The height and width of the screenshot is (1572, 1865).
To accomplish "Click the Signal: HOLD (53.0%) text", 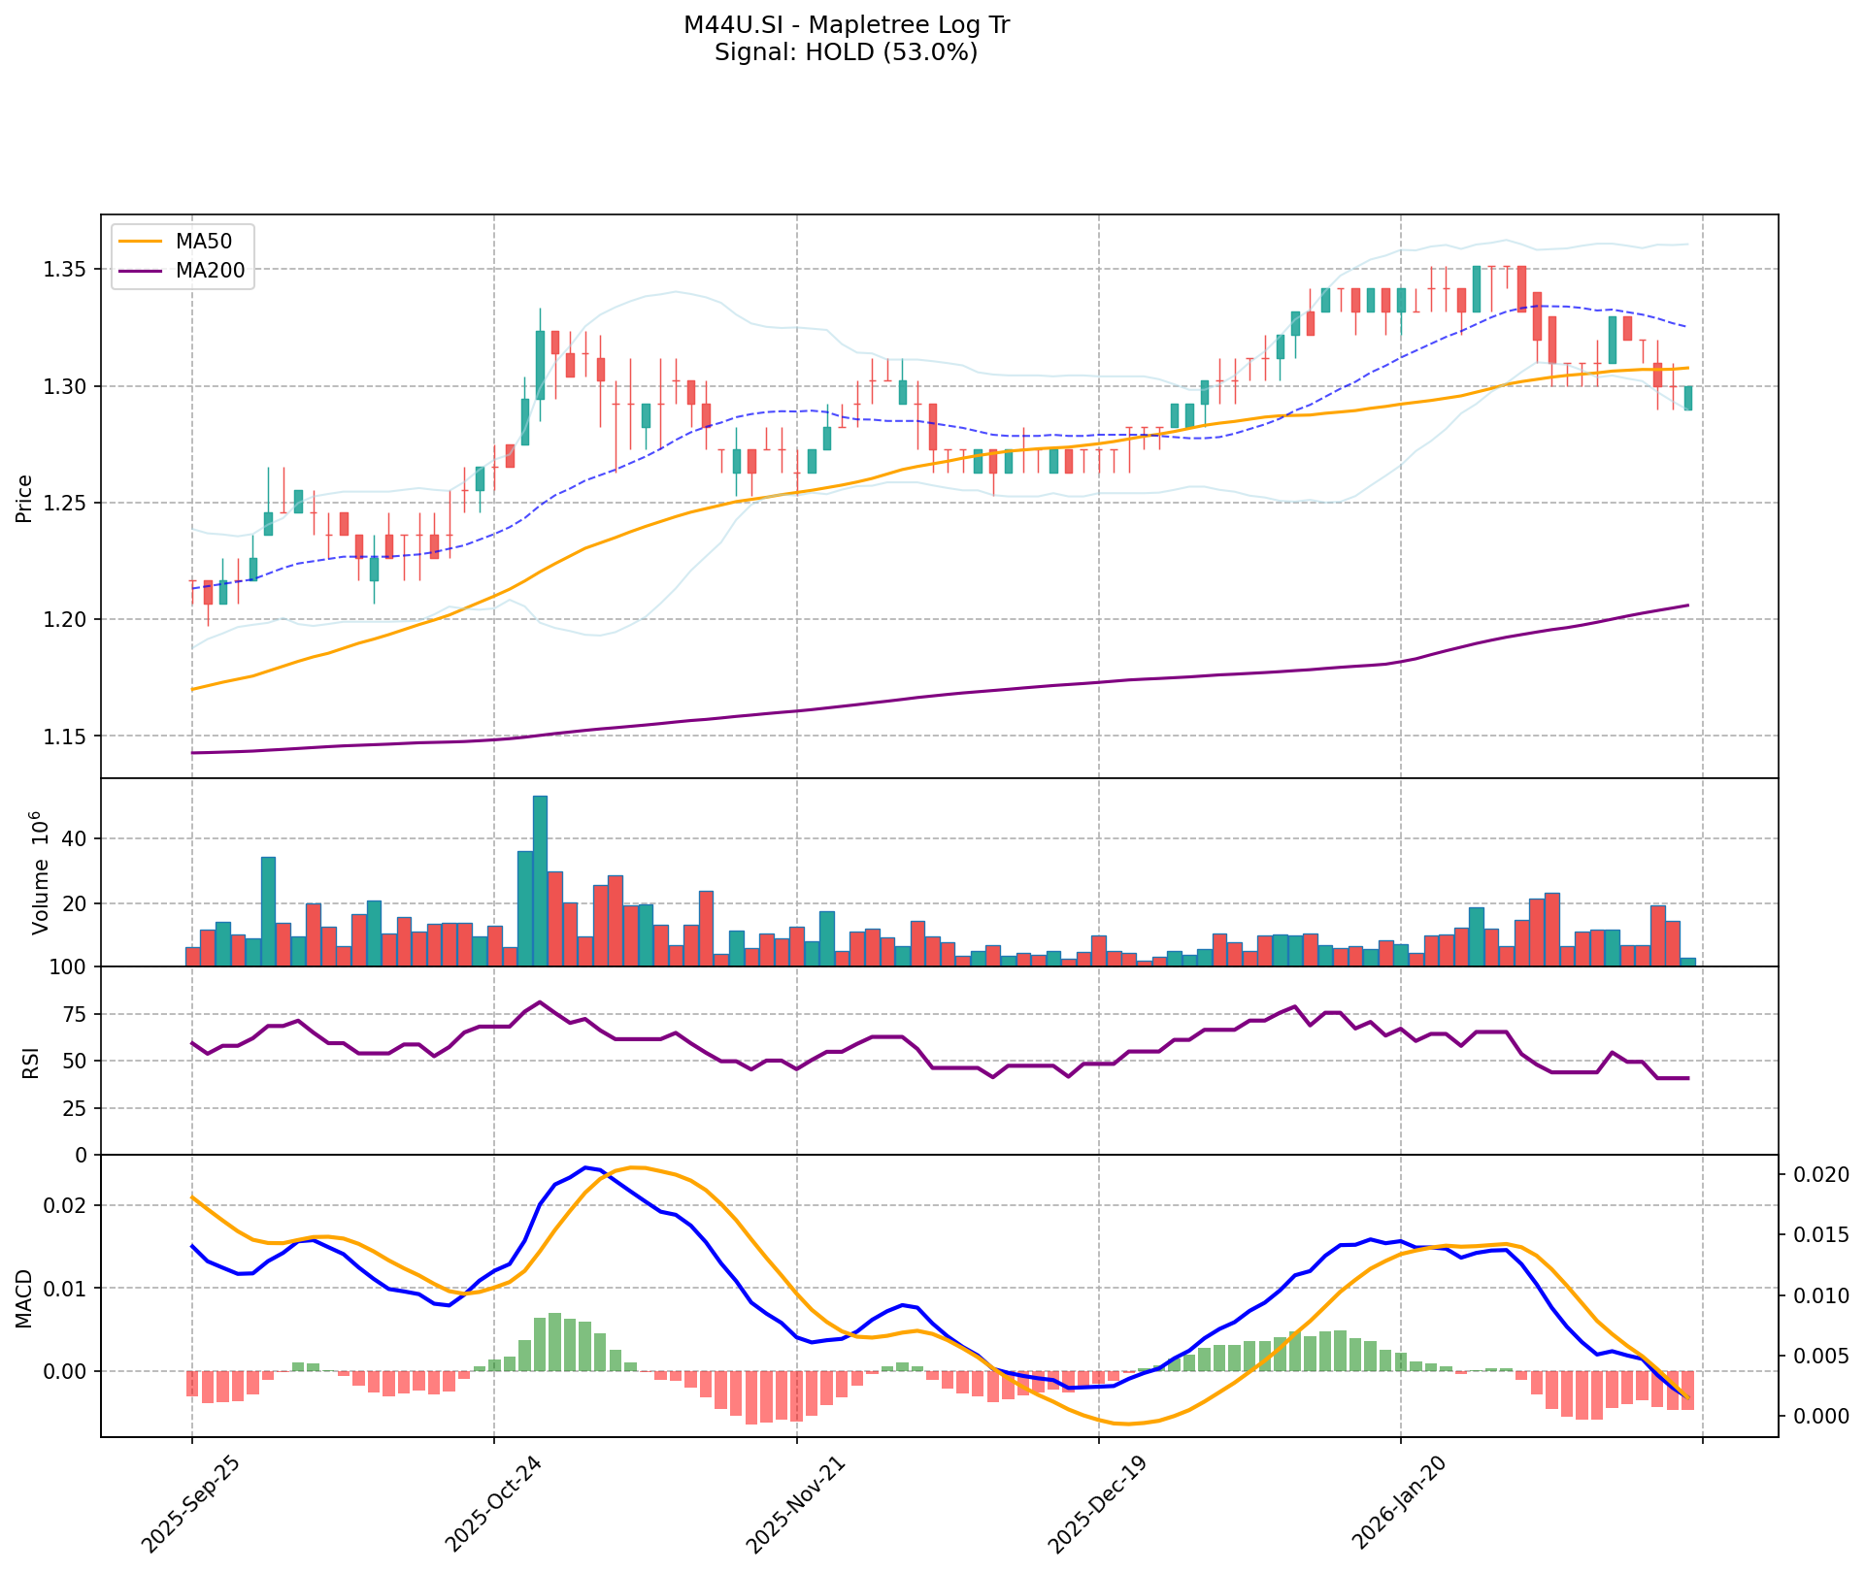I will point(846,52).
